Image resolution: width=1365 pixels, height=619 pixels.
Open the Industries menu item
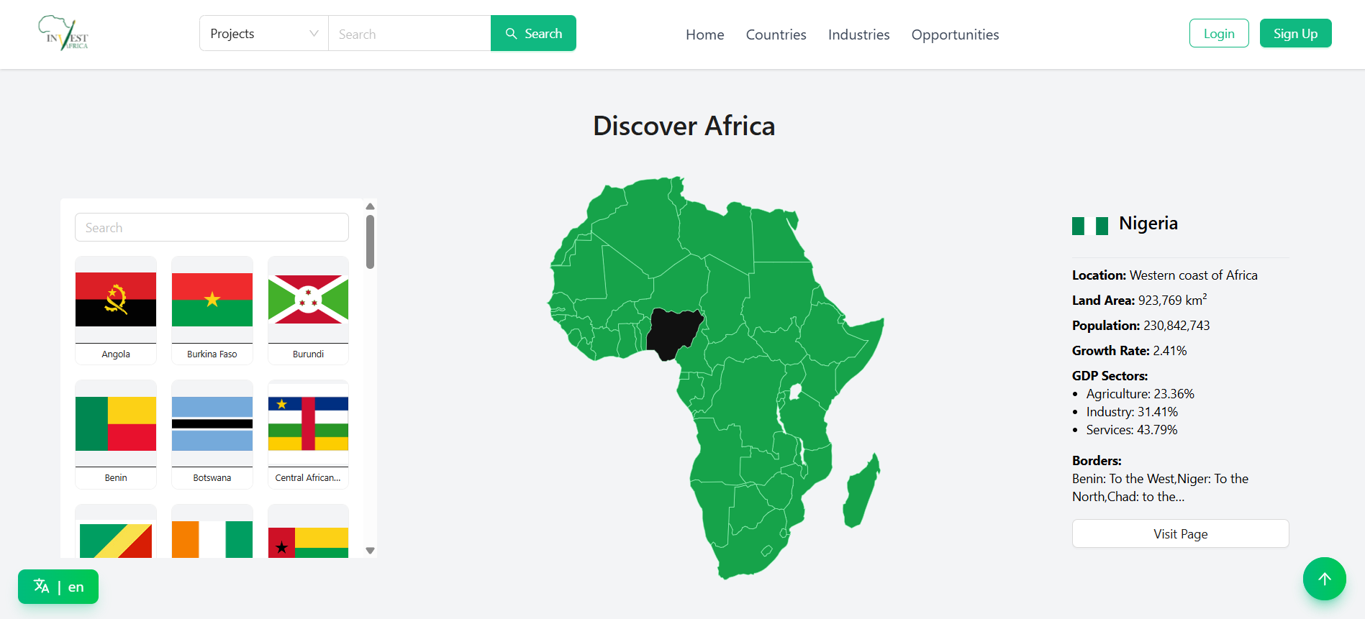[858, 35]
